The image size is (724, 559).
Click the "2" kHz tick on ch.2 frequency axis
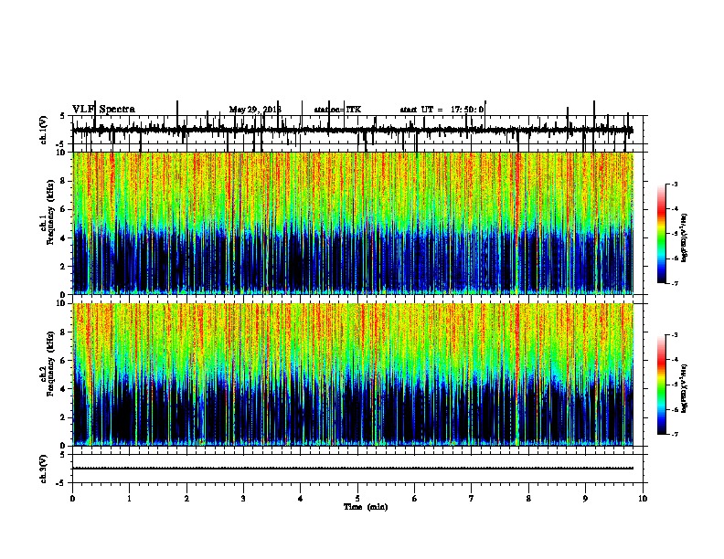point(64,417)
